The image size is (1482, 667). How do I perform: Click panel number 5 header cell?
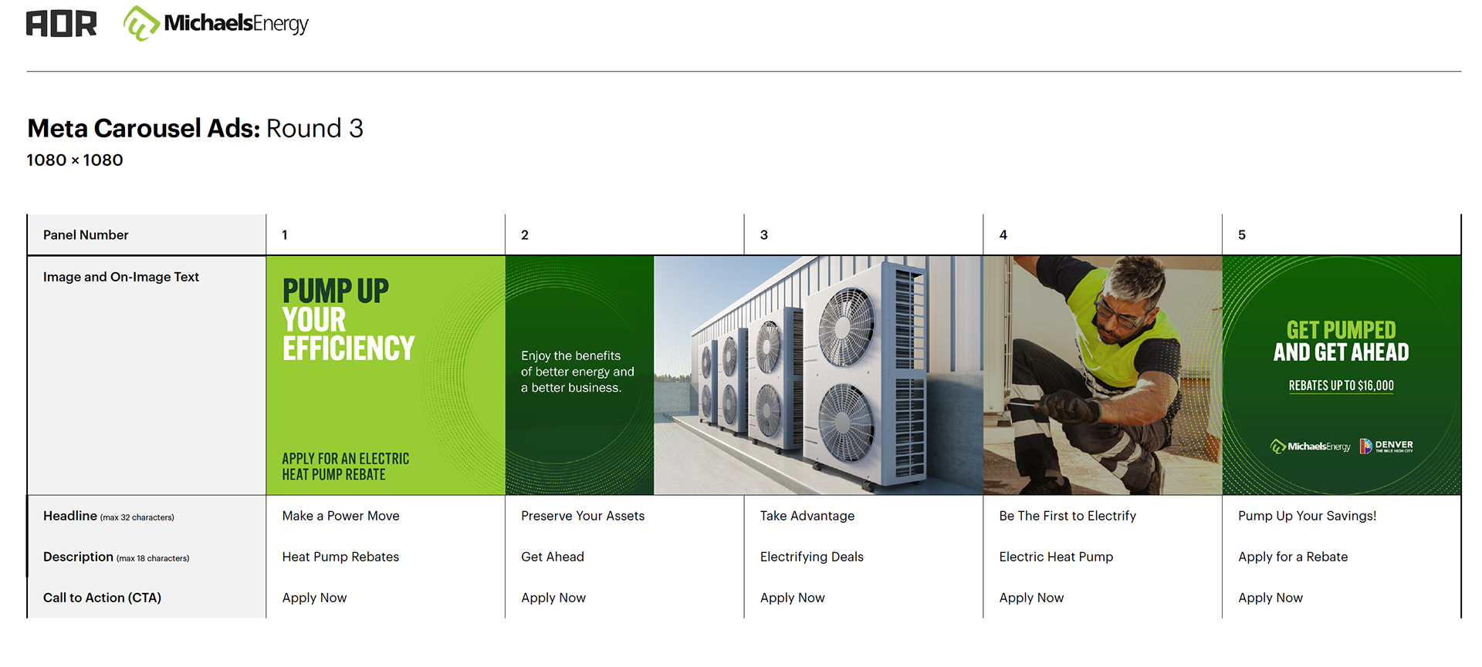point(1342,235)
